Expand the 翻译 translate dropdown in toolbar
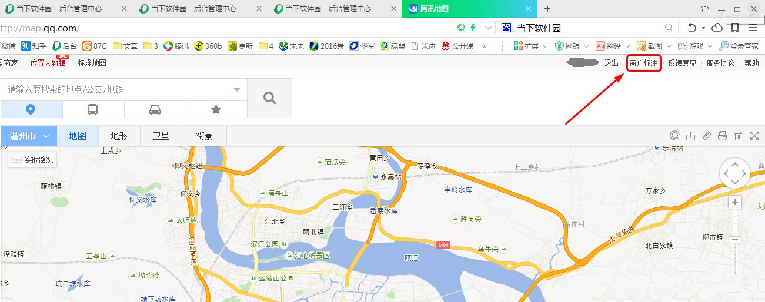This screenshot has width=765, height=302. pos(628,46)
